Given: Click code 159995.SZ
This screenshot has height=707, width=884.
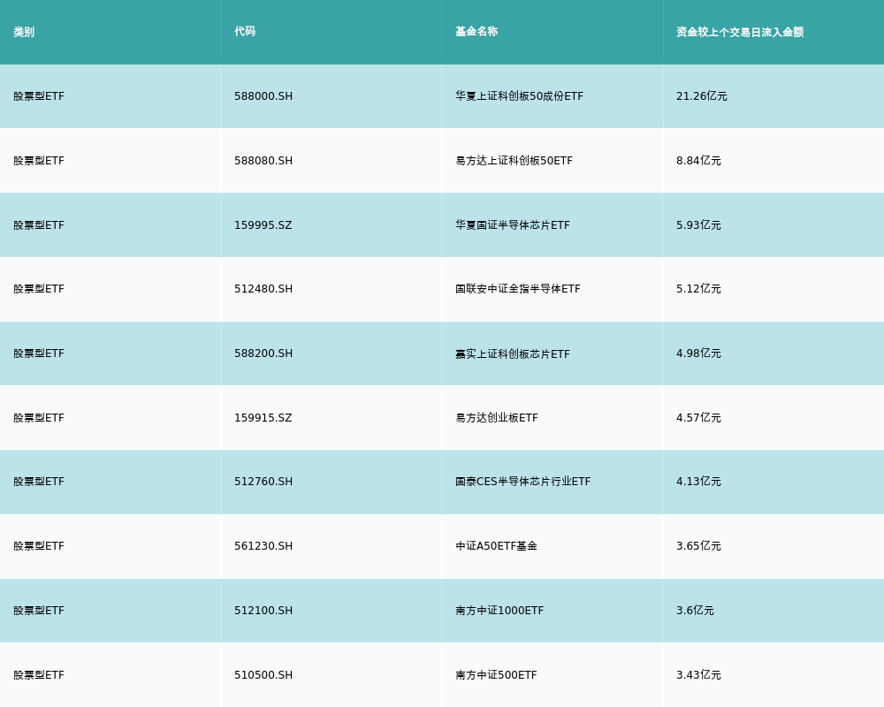Looking at the screenshot, I should (263, 225).
